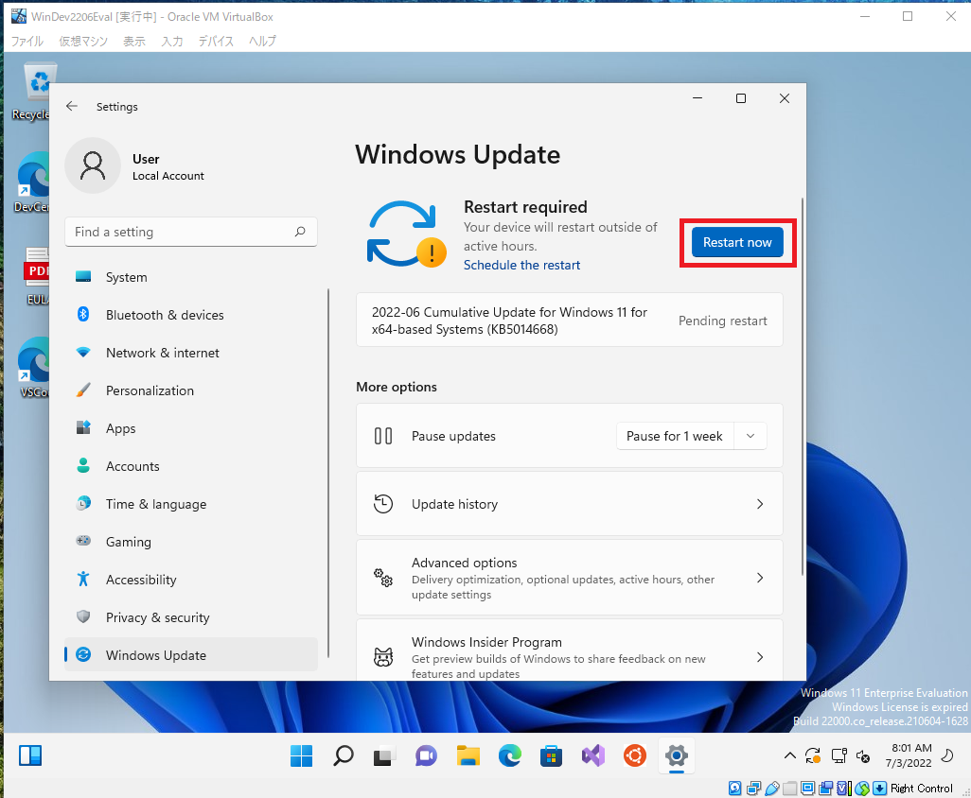Open File Explorer from the taskbar
This screenshot has height=798, width=971.
pyautogui.click(x=468, y=756)
